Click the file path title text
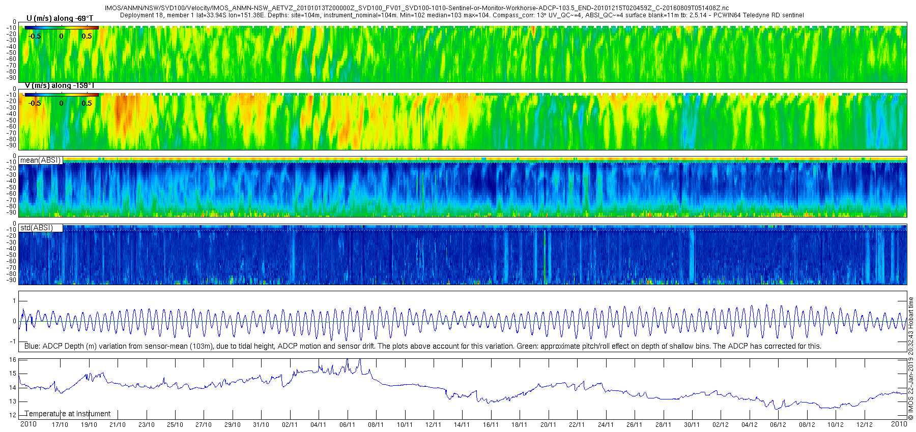The height and width of the screenshot is (432, 916). pyautogui.click(x=416, y=8)
